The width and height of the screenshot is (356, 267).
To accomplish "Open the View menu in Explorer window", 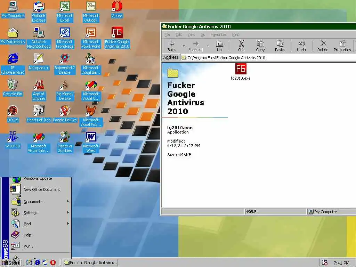I will 192,34.
